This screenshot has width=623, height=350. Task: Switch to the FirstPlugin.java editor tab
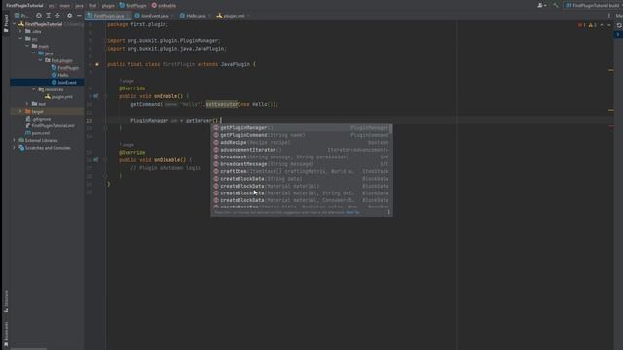point(108,16)
